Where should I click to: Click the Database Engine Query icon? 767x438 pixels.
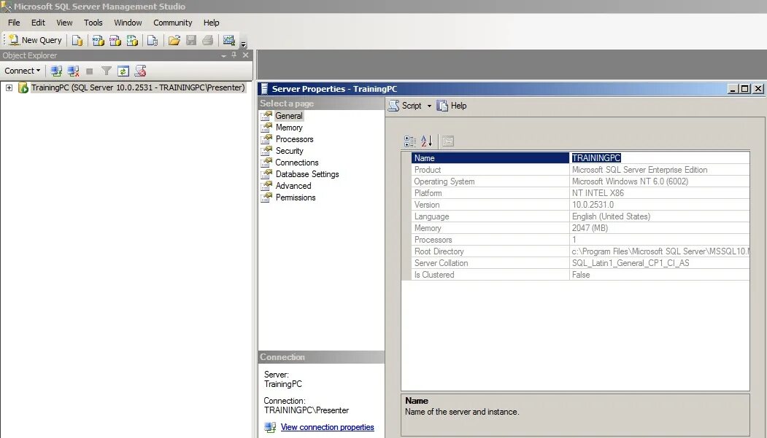pyautogui.click(x=77, y=41)
